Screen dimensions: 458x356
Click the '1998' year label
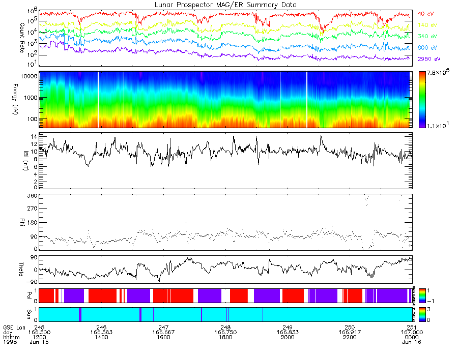click(x=10, y=342)
